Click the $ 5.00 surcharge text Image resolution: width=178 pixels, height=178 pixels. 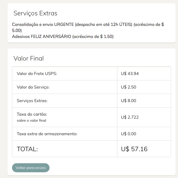pyautogui.click(x=17, y=30)
